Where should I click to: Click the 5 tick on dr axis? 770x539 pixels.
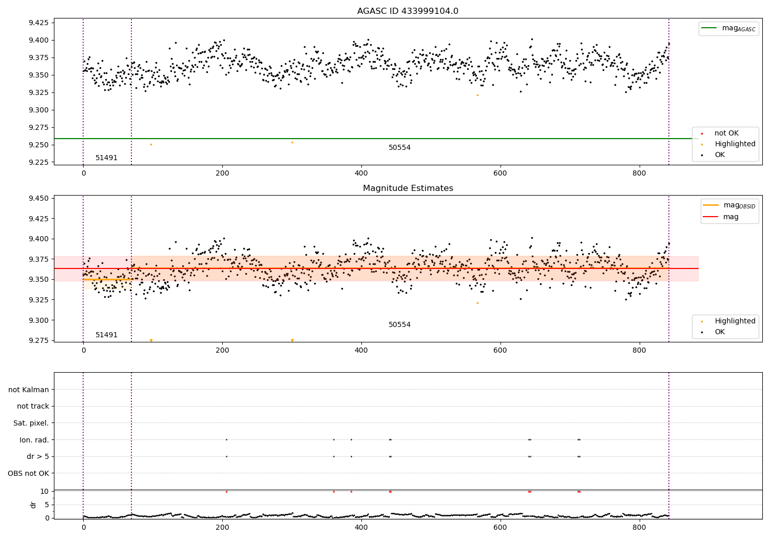[x=47, y=505]
